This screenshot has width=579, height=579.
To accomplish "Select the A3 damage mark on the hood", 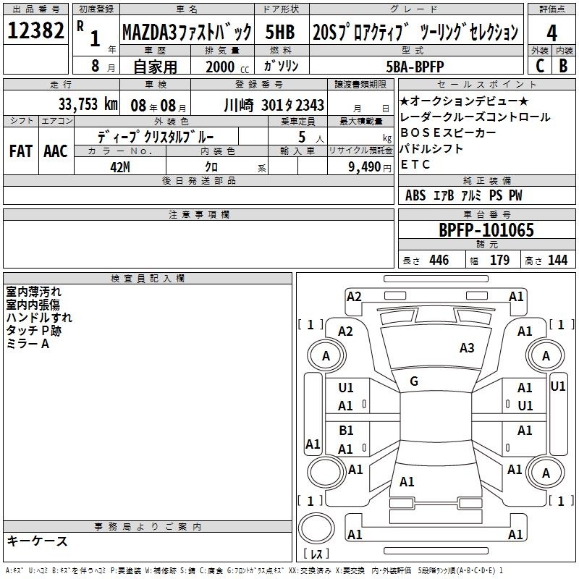I will coord(467,348).
